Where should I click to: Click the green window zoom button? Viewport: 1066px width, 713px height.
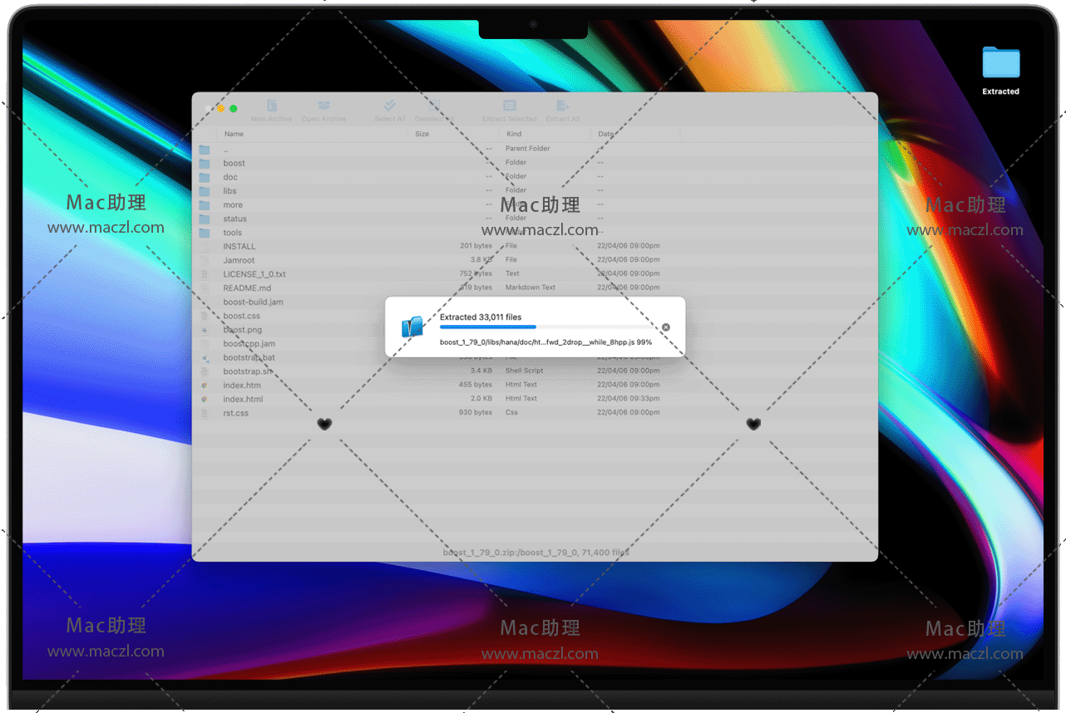234,109
